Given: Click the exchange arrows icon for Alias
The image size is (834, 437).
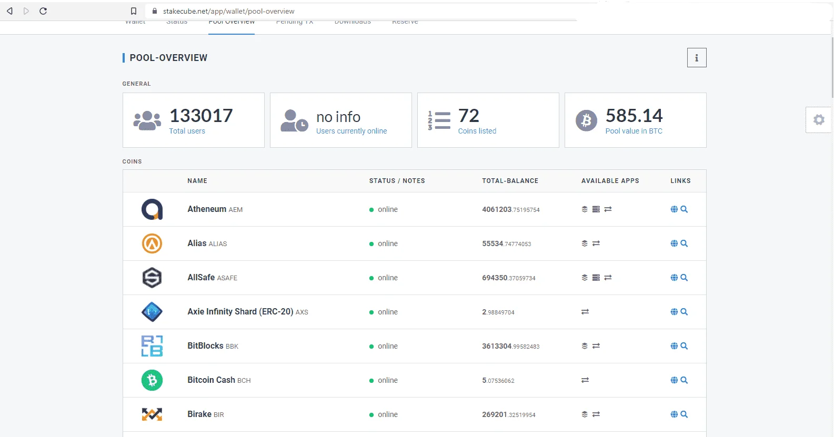Looking at the screenshot, I should (x=596, y=243).
